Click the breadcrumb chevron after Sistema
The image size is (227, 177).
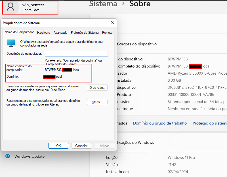[123, 4]
